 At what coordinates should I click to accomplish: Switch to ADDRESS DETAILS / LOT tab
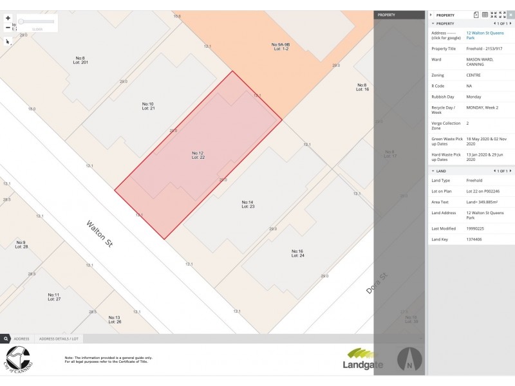pos(58,338)
